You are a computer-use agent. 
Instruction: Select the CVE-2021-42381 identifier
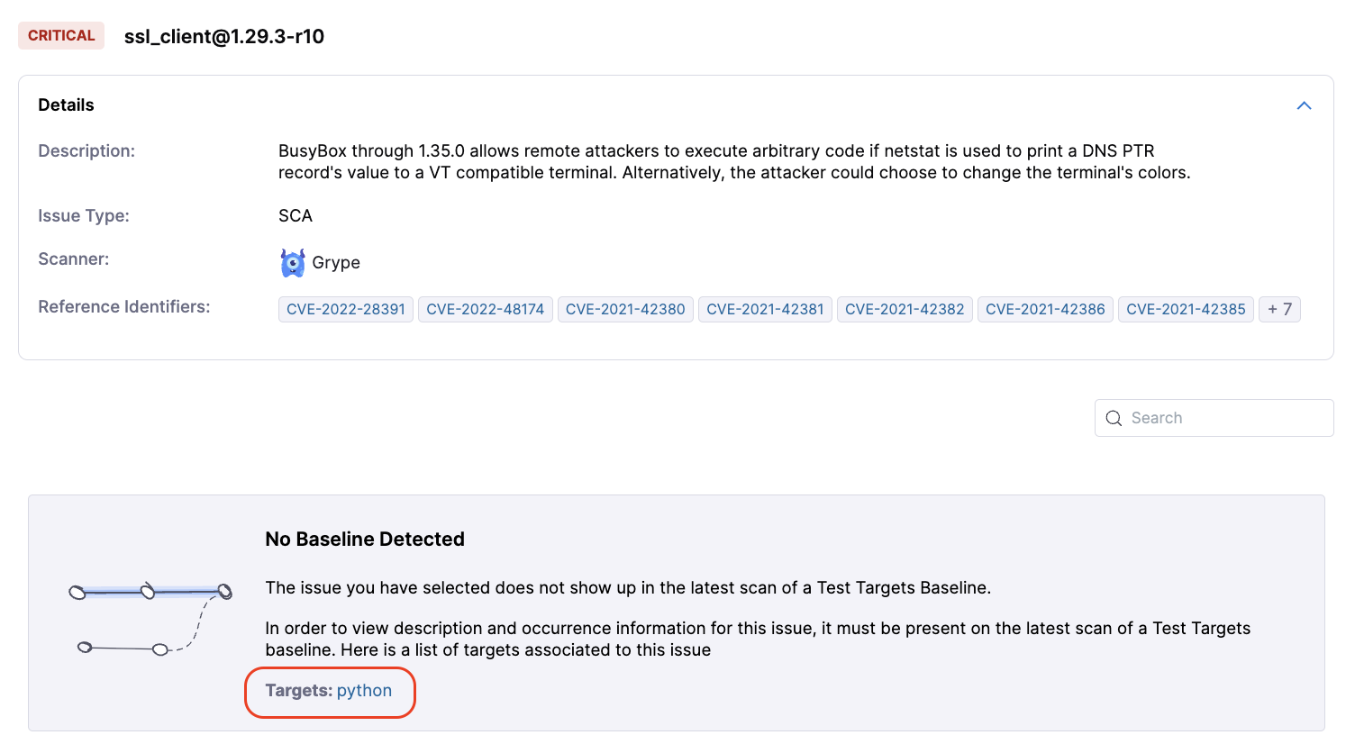coord(765,309)
